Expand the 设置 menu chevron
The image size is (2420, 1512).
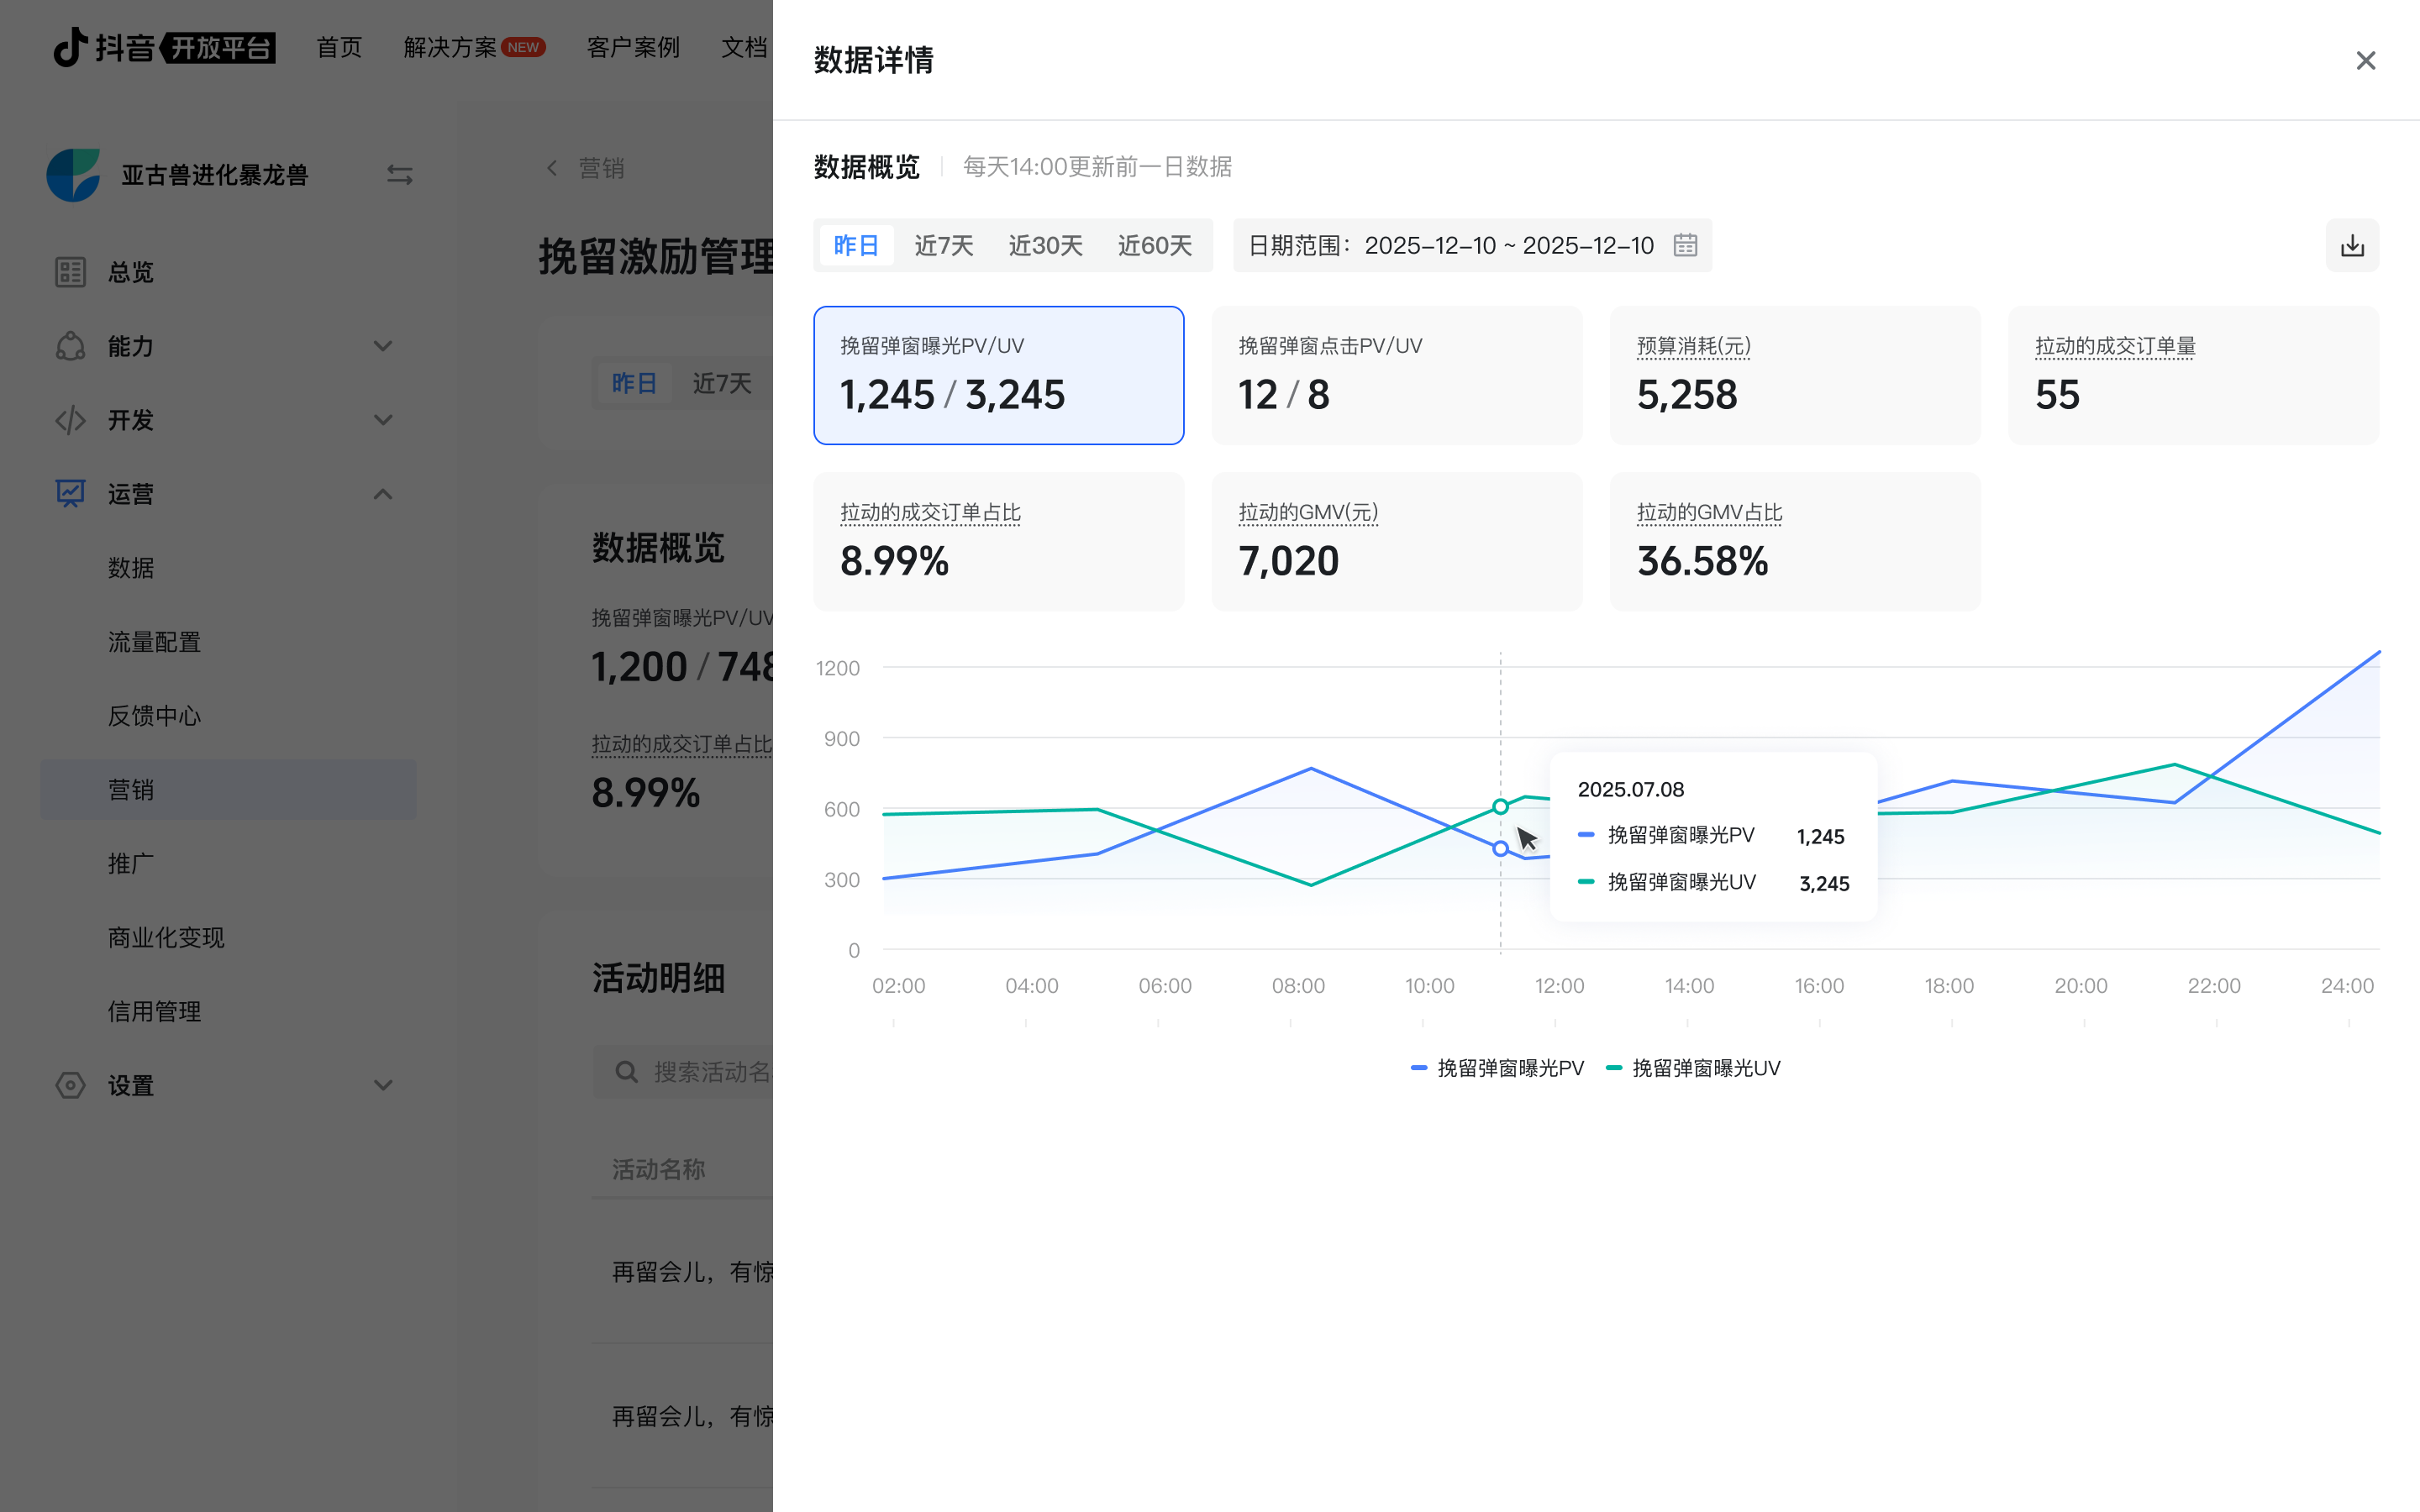(383, 1085)
